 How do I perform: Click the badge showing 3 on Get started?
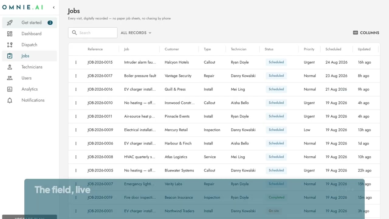pos(50,23)
